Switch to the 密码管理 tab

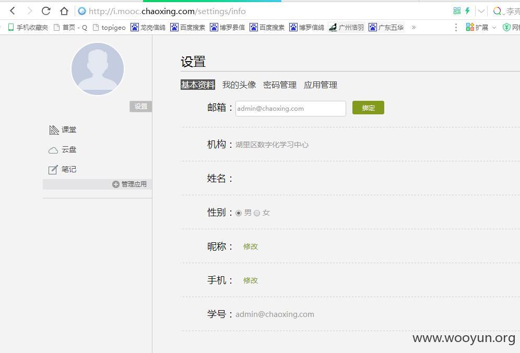279,85
